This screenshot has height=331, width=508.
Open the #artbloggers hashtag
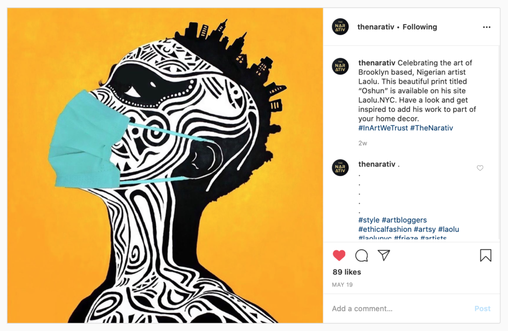(404, 220)
